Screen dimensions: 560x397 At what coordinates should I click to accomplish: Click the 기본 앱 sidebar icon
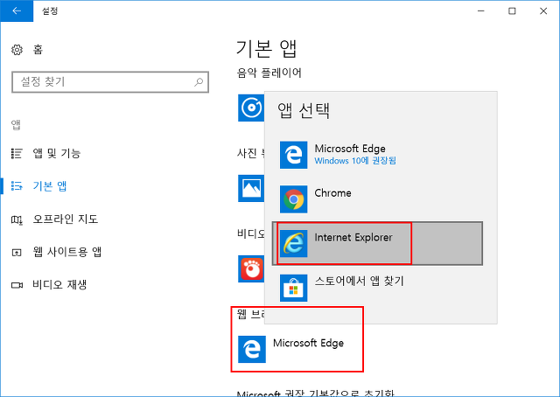[x=17, y=186]
